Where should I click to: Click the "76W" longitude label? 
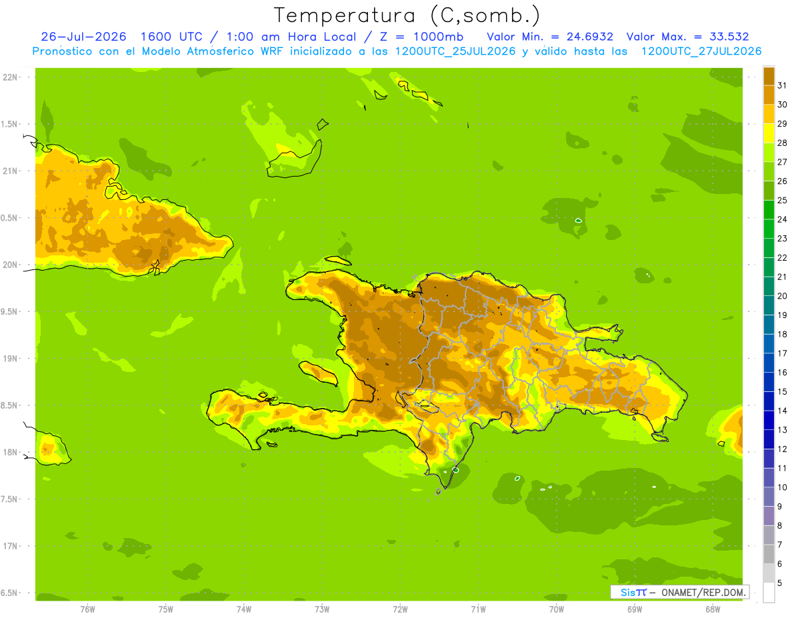point(87,609)
